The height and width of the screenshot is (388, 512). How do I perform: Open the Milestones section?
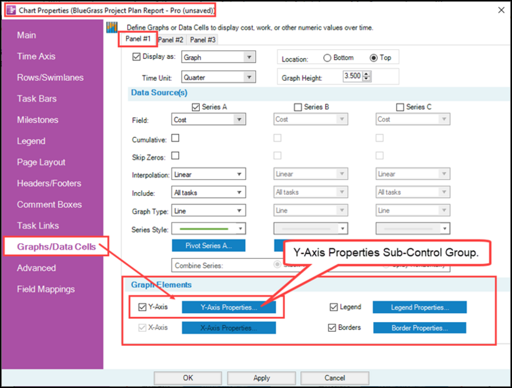click(37, 120)
